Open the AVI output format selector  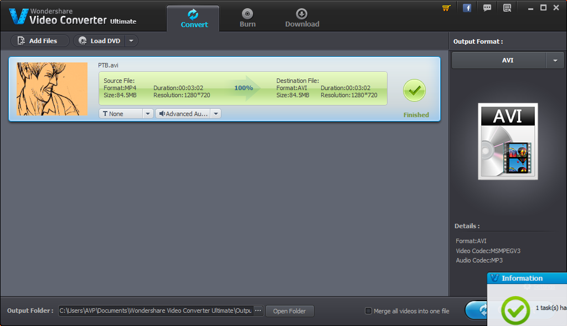click(x=499, y=60)
